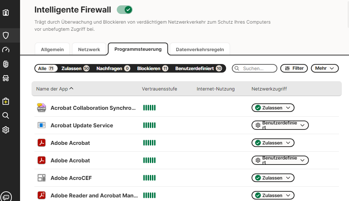349x201 pixels.
Task: Click the Filter button
Action: (x=294, y=68)
